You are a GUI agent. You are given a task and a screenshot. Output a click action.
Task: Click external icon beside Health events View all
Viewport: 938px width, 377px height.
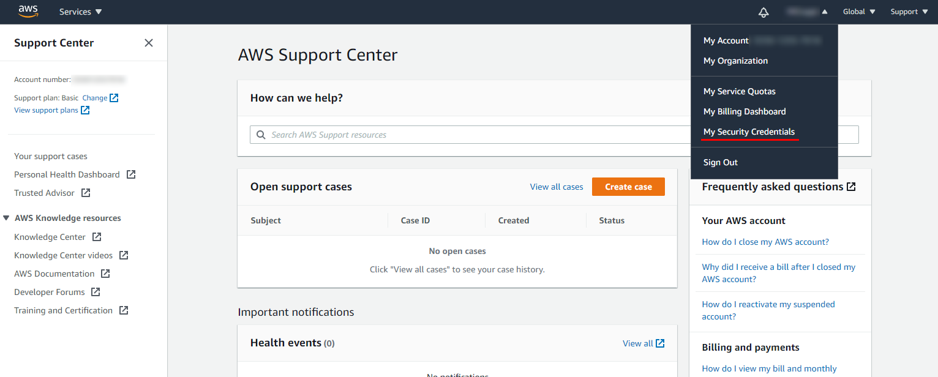(660, 343)
